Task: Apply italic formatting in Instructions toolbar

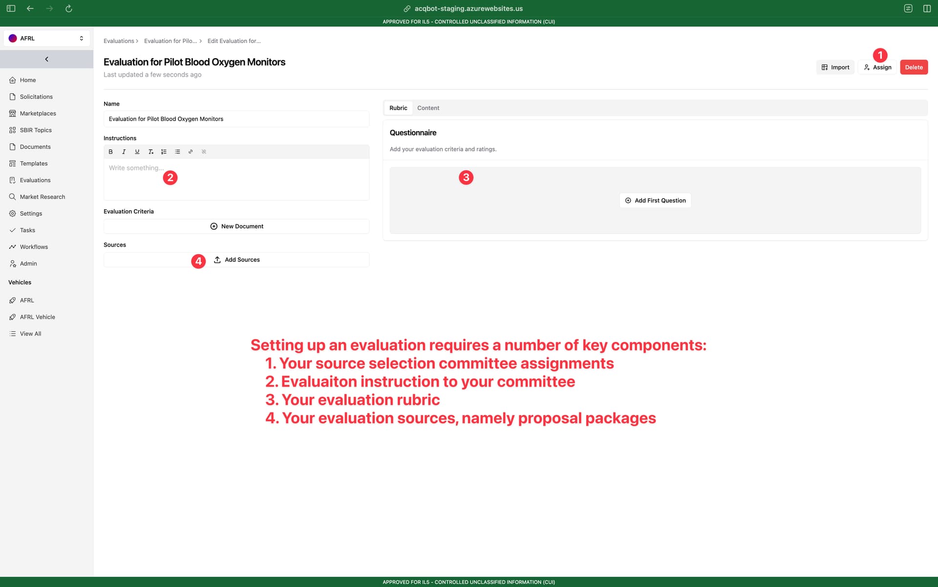Action: pos(124,152)
